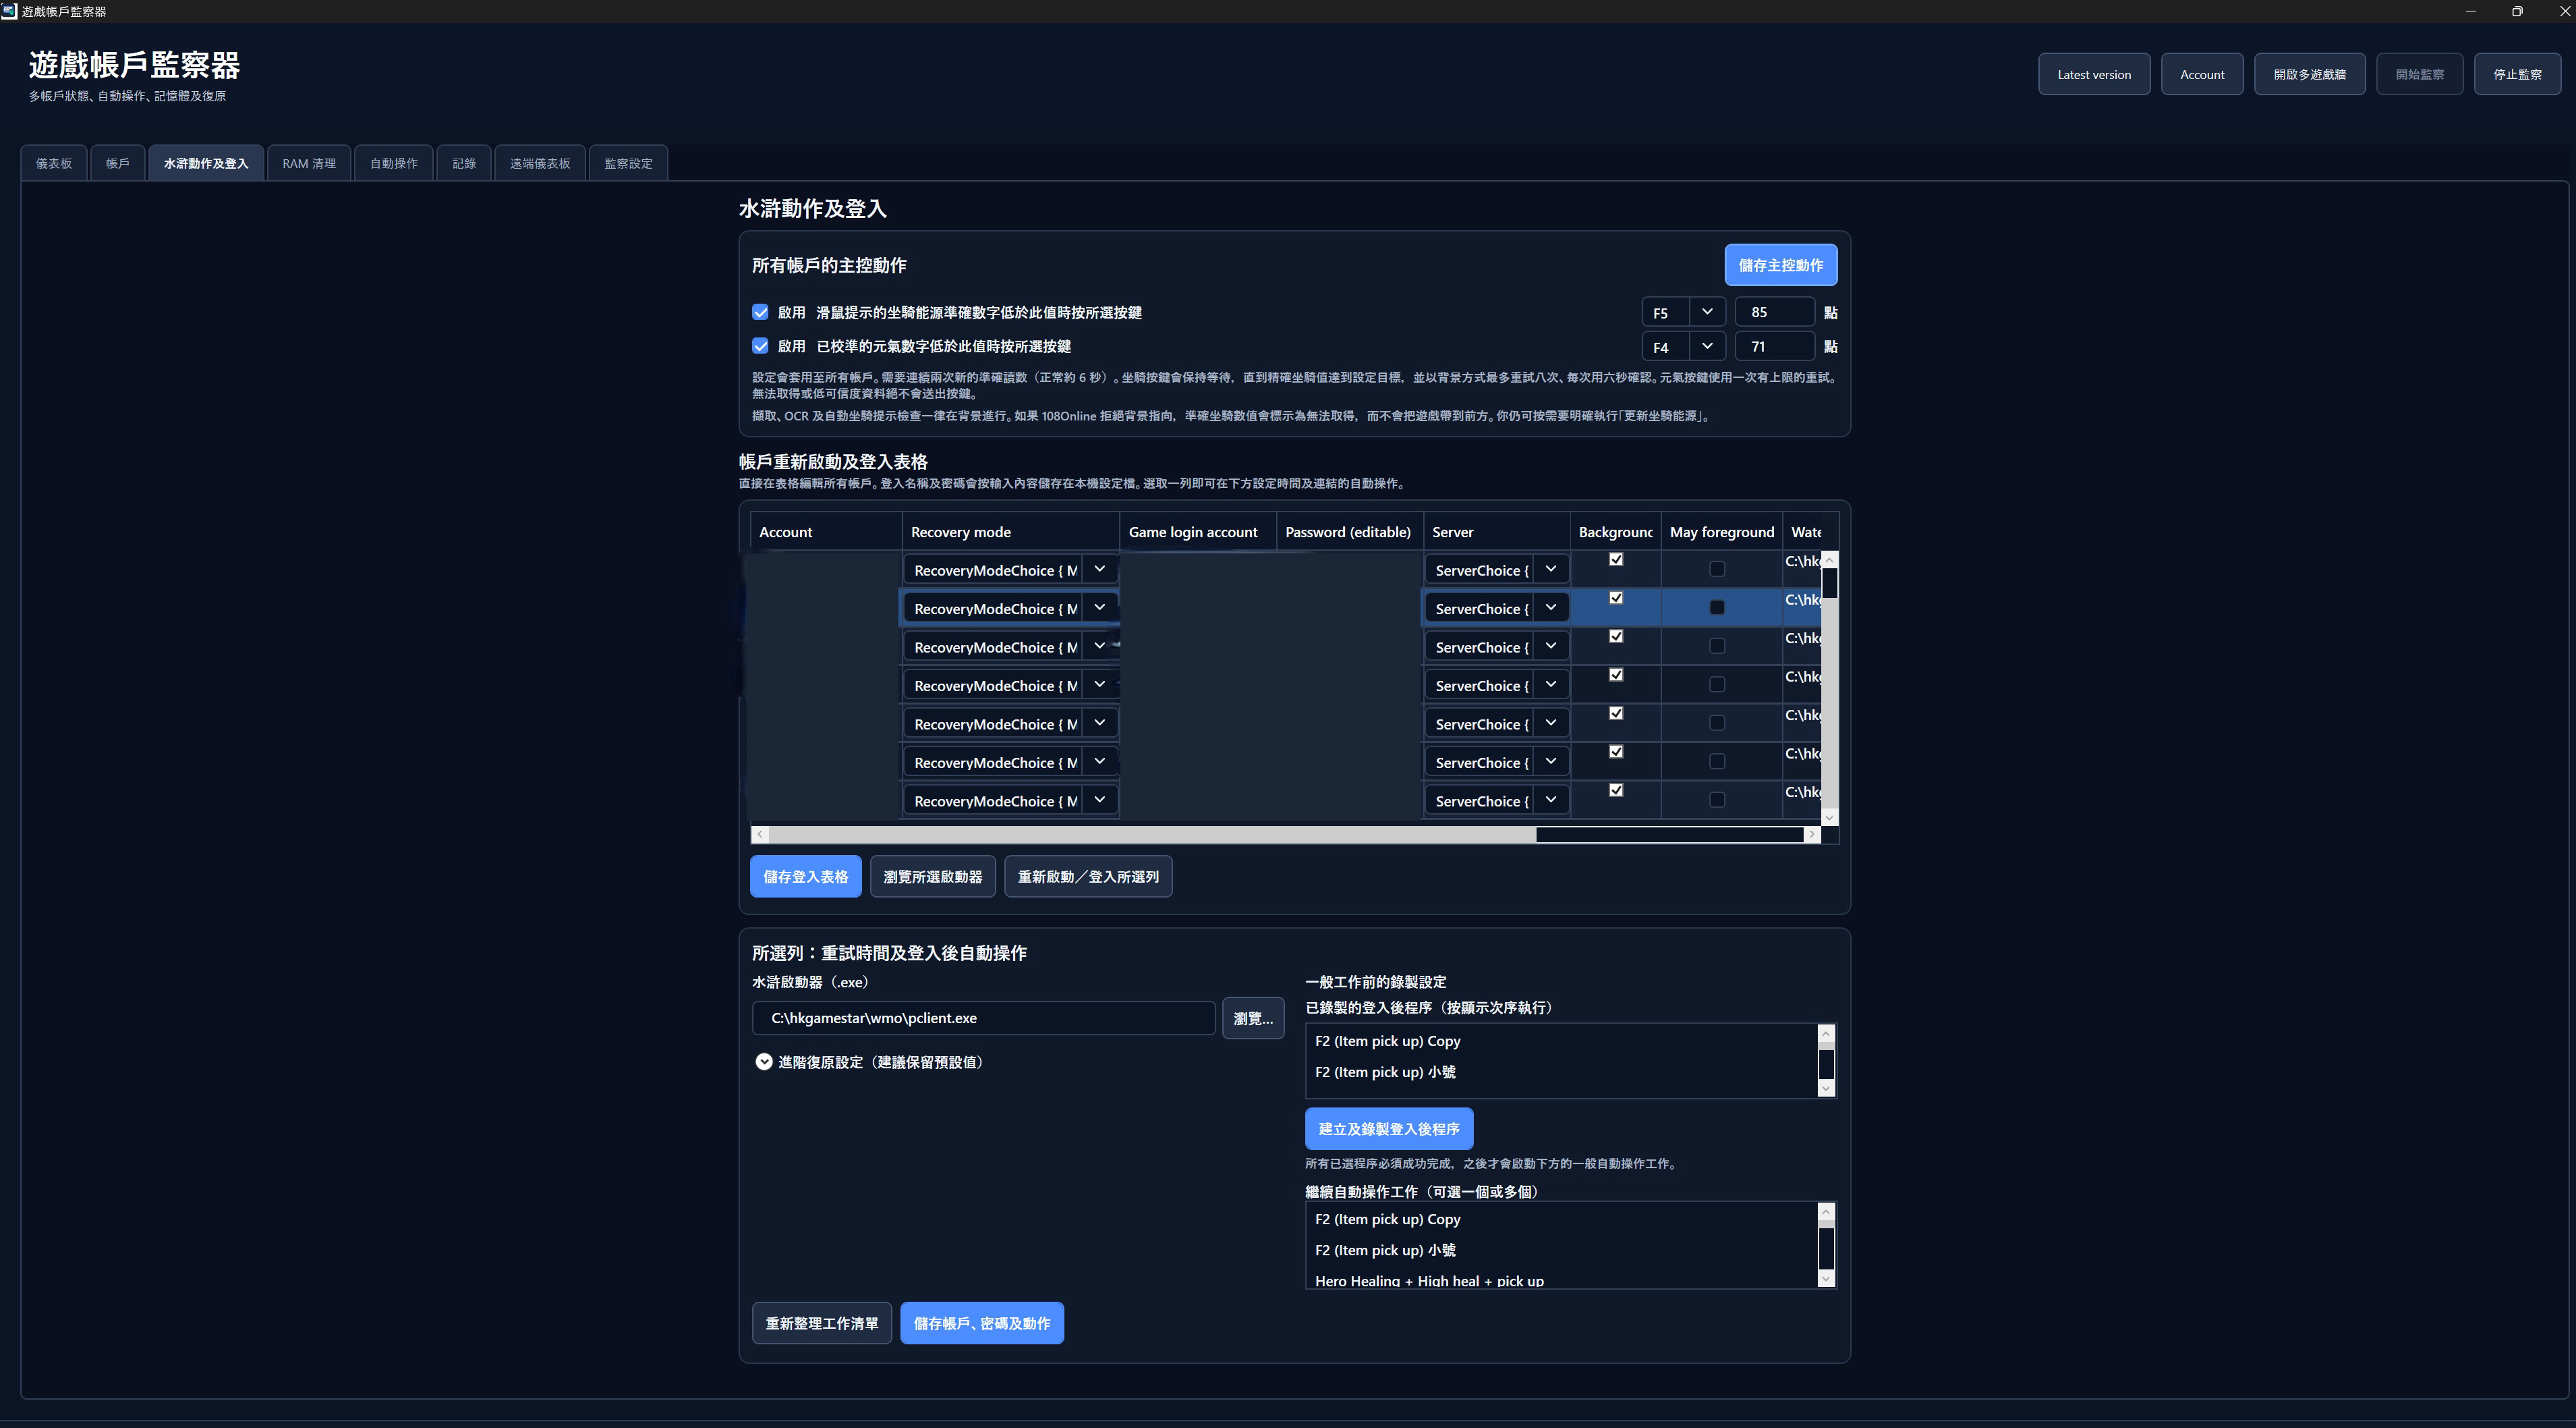This screenshot has width=2576, height=1428.
Task: Click the table's horizontal scroll-right arrow
Action: [x=1811, y=835]
